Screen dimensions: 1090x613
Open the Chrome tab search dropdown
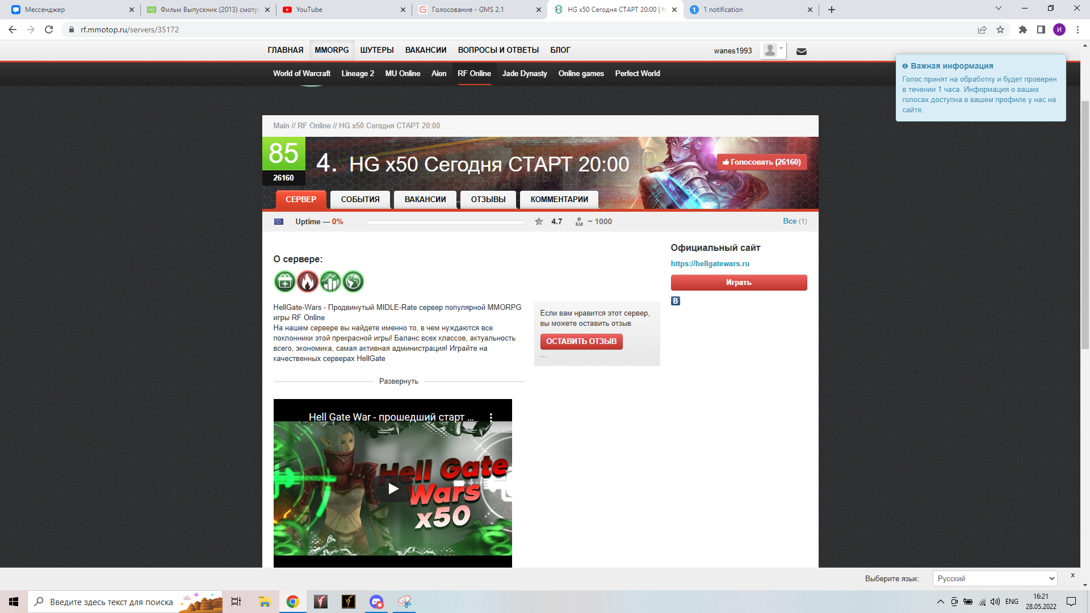(x=999, y=9)
